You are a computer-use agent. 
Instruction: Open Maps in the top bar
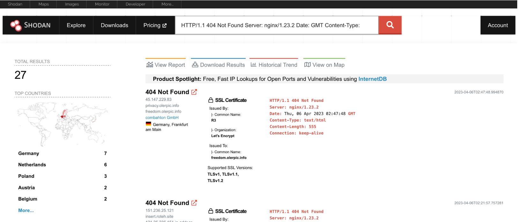coord(43,4)
